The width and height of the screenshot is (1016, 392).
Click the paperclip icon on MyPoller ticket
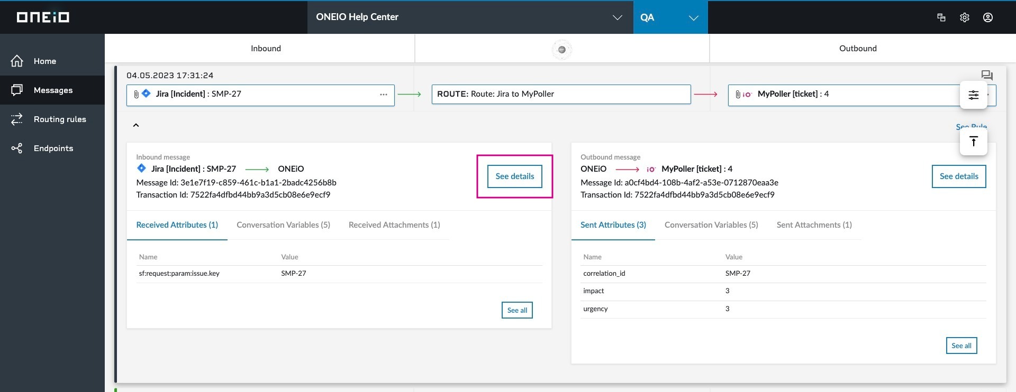click(738, 95)
